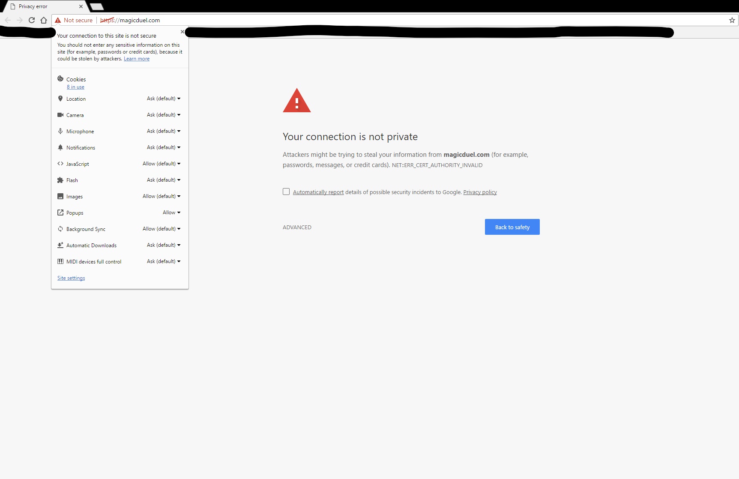Click the Microphone permission icon
This screenshot has width=739, height=479.
coord(60,131)
